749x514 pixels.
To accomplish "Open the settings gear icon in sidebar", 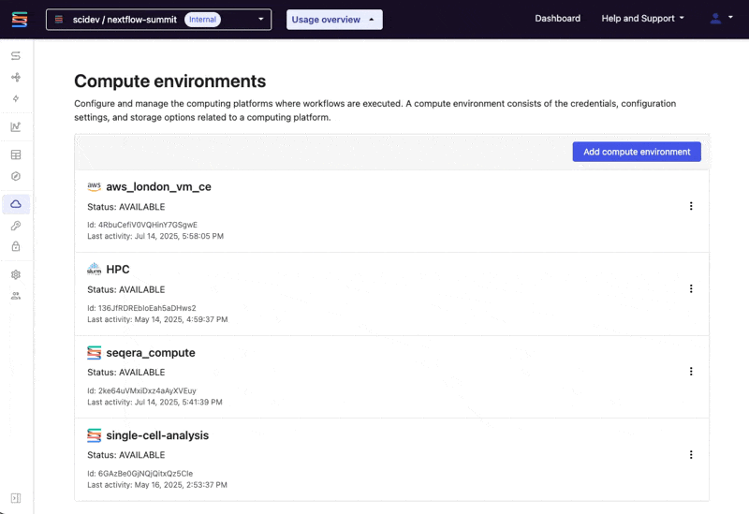I will click(x=16, y=274).
